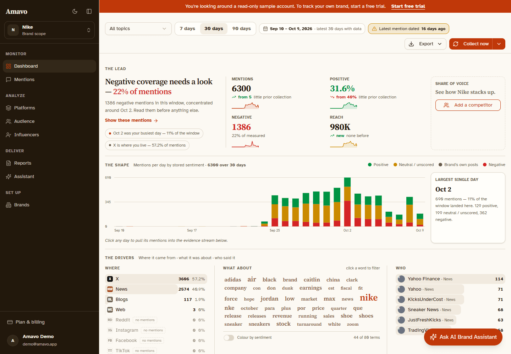Screen dimensions: 511x354
Task: Open Ask AI Brand Assistant
Action: (x=463, y=337)
